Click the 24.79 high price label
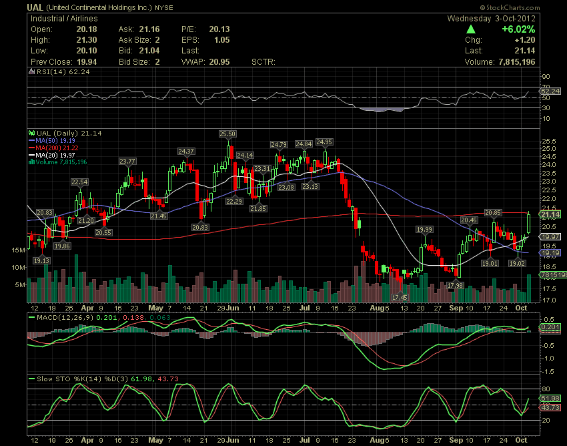Image resolution: width=567 pixels, height=446 pixels. [279, 145]
